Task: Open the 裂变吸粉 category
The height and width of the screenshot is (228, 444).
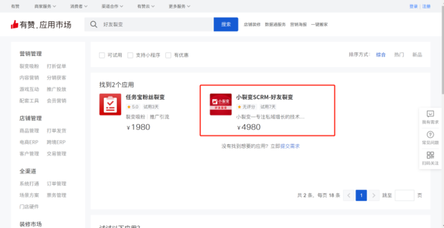Action: coord(29,66)
